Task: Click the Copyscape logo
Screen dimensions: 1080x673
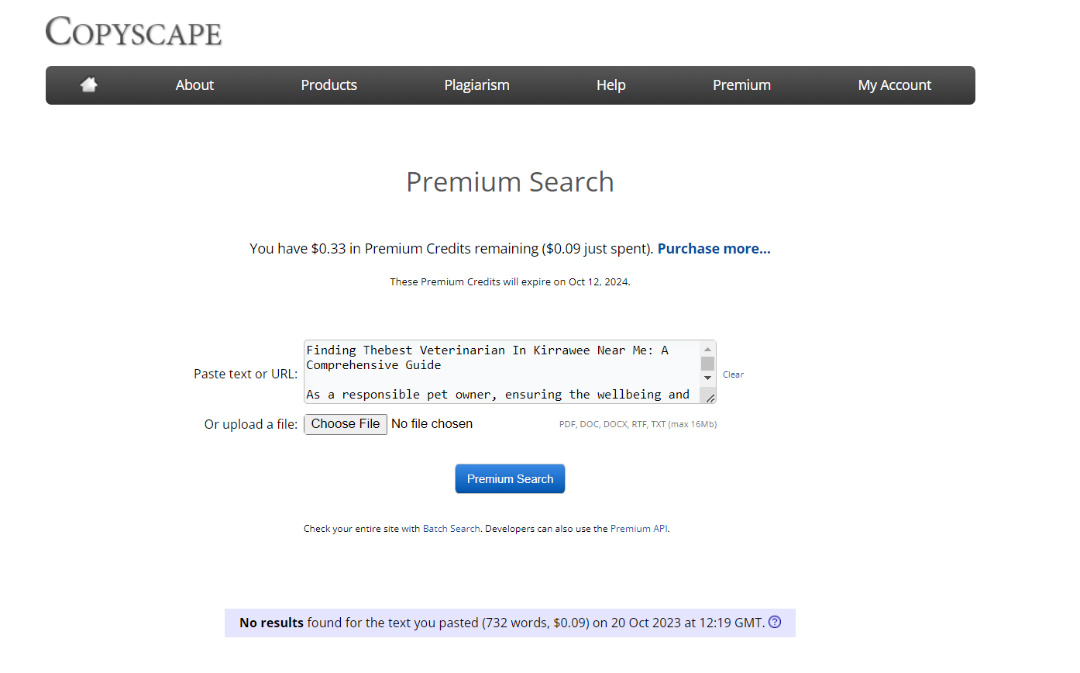Action: (x=133, y=32)
